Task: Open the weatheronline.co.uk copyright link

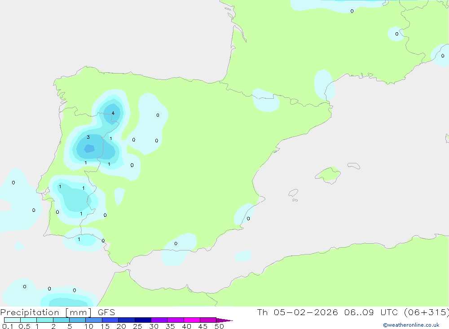Action: pyautogui.click(x=411, y=325)
